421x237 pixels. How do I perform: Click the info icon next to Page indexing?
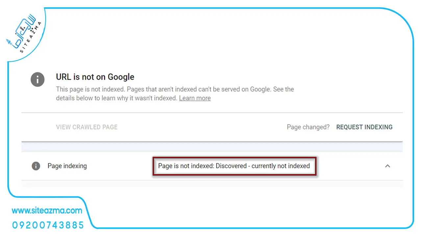(36, 166)
